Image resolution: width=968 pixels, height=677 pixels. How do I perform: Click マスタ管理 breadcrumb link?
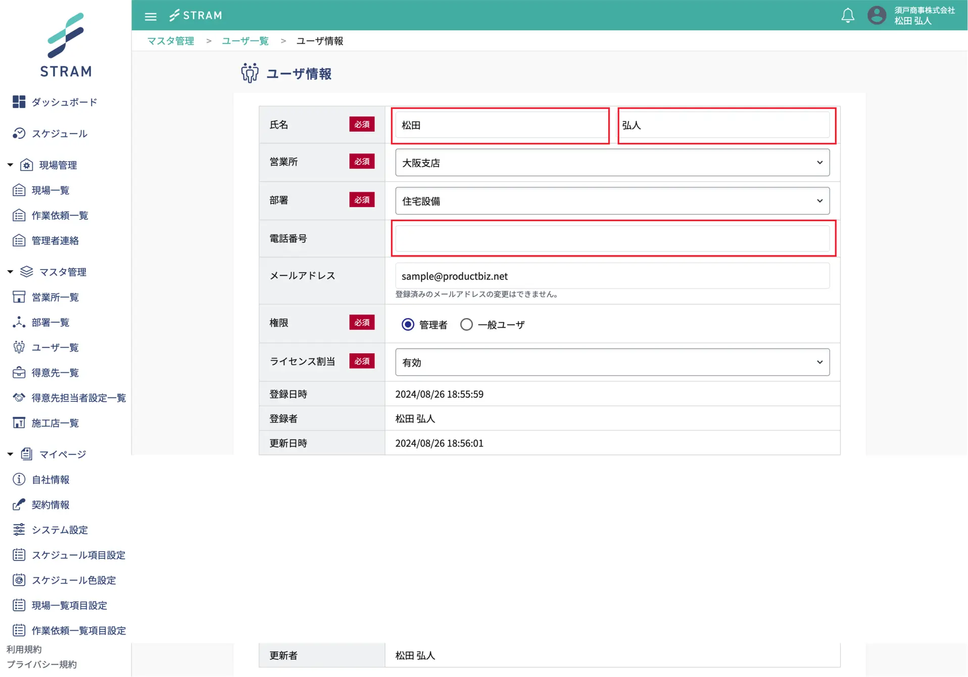click(171, 41)
